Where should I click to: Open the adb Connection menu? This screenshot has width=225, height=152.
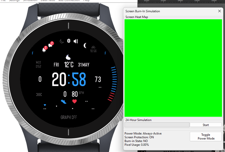click(69, 1)
